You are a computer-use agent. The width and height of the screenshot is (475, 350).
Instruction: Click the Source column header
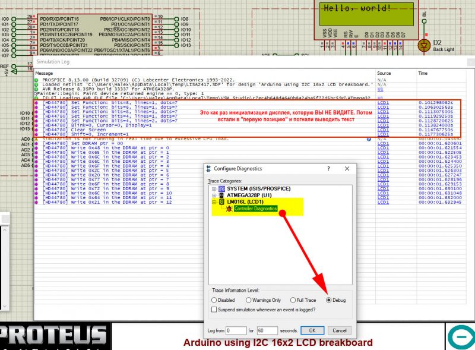click(384, 74)
